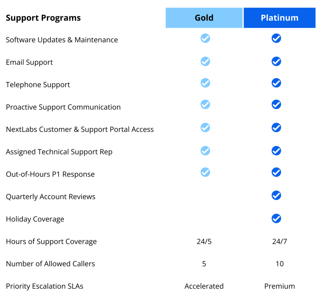Image resolution: width=318 pixels, height=303 pixels.
Task: Click Gold checkmark for Proactive Support Communication
Action: click(205, 104)
